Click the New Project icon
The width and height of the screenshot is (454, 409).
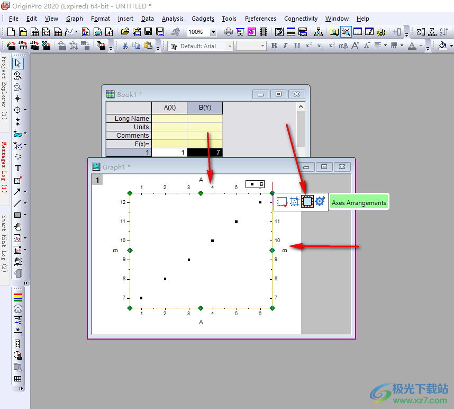point(10,32)
